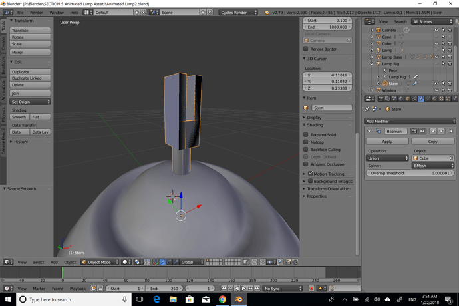Enable the Ambient Occlusion checkbox

point(306,164)
